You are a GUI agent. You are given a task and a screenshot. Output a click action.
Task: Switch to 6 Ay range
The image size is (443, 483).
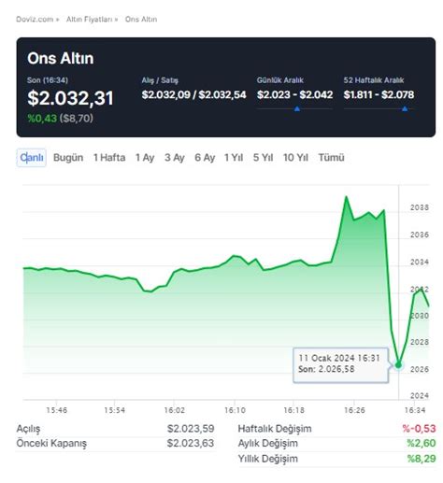[205, 158]
